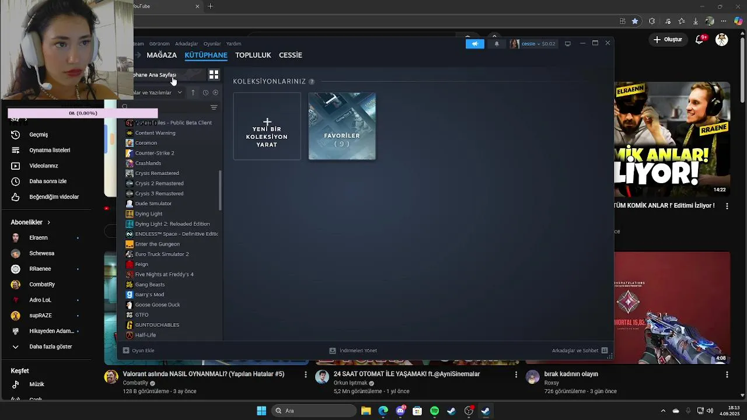Click the Windows Start button
Image resolution: width=747 pixels, height=420 pixels.
[261, 411]
